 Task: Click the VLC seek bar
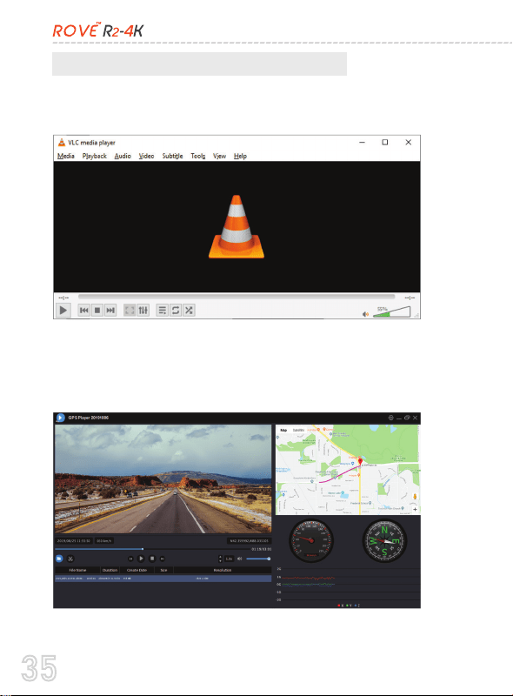pos(237,297)
